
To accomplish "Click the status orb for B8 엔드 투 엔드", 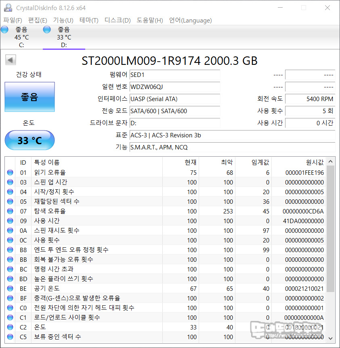I will pyautogui.click(x=10, y=250).
